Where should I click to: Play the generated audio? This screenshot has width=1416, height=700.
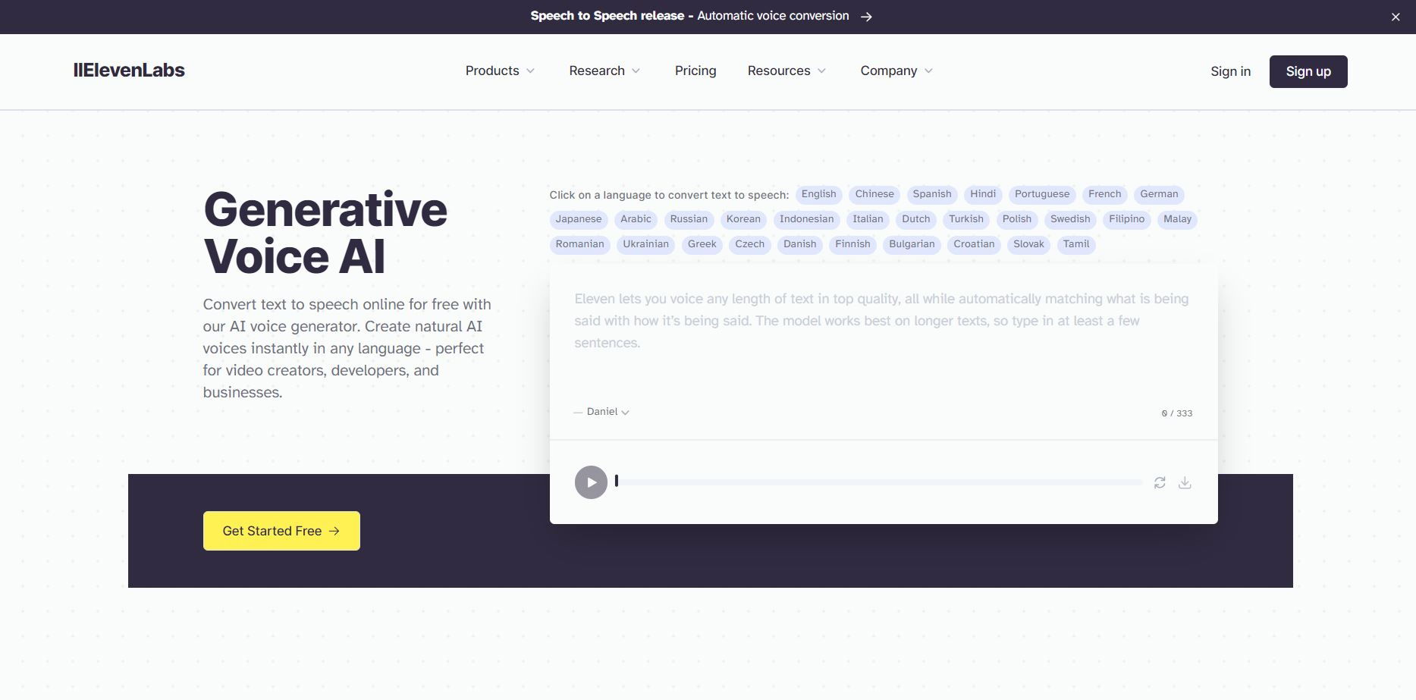pos(591,482)
